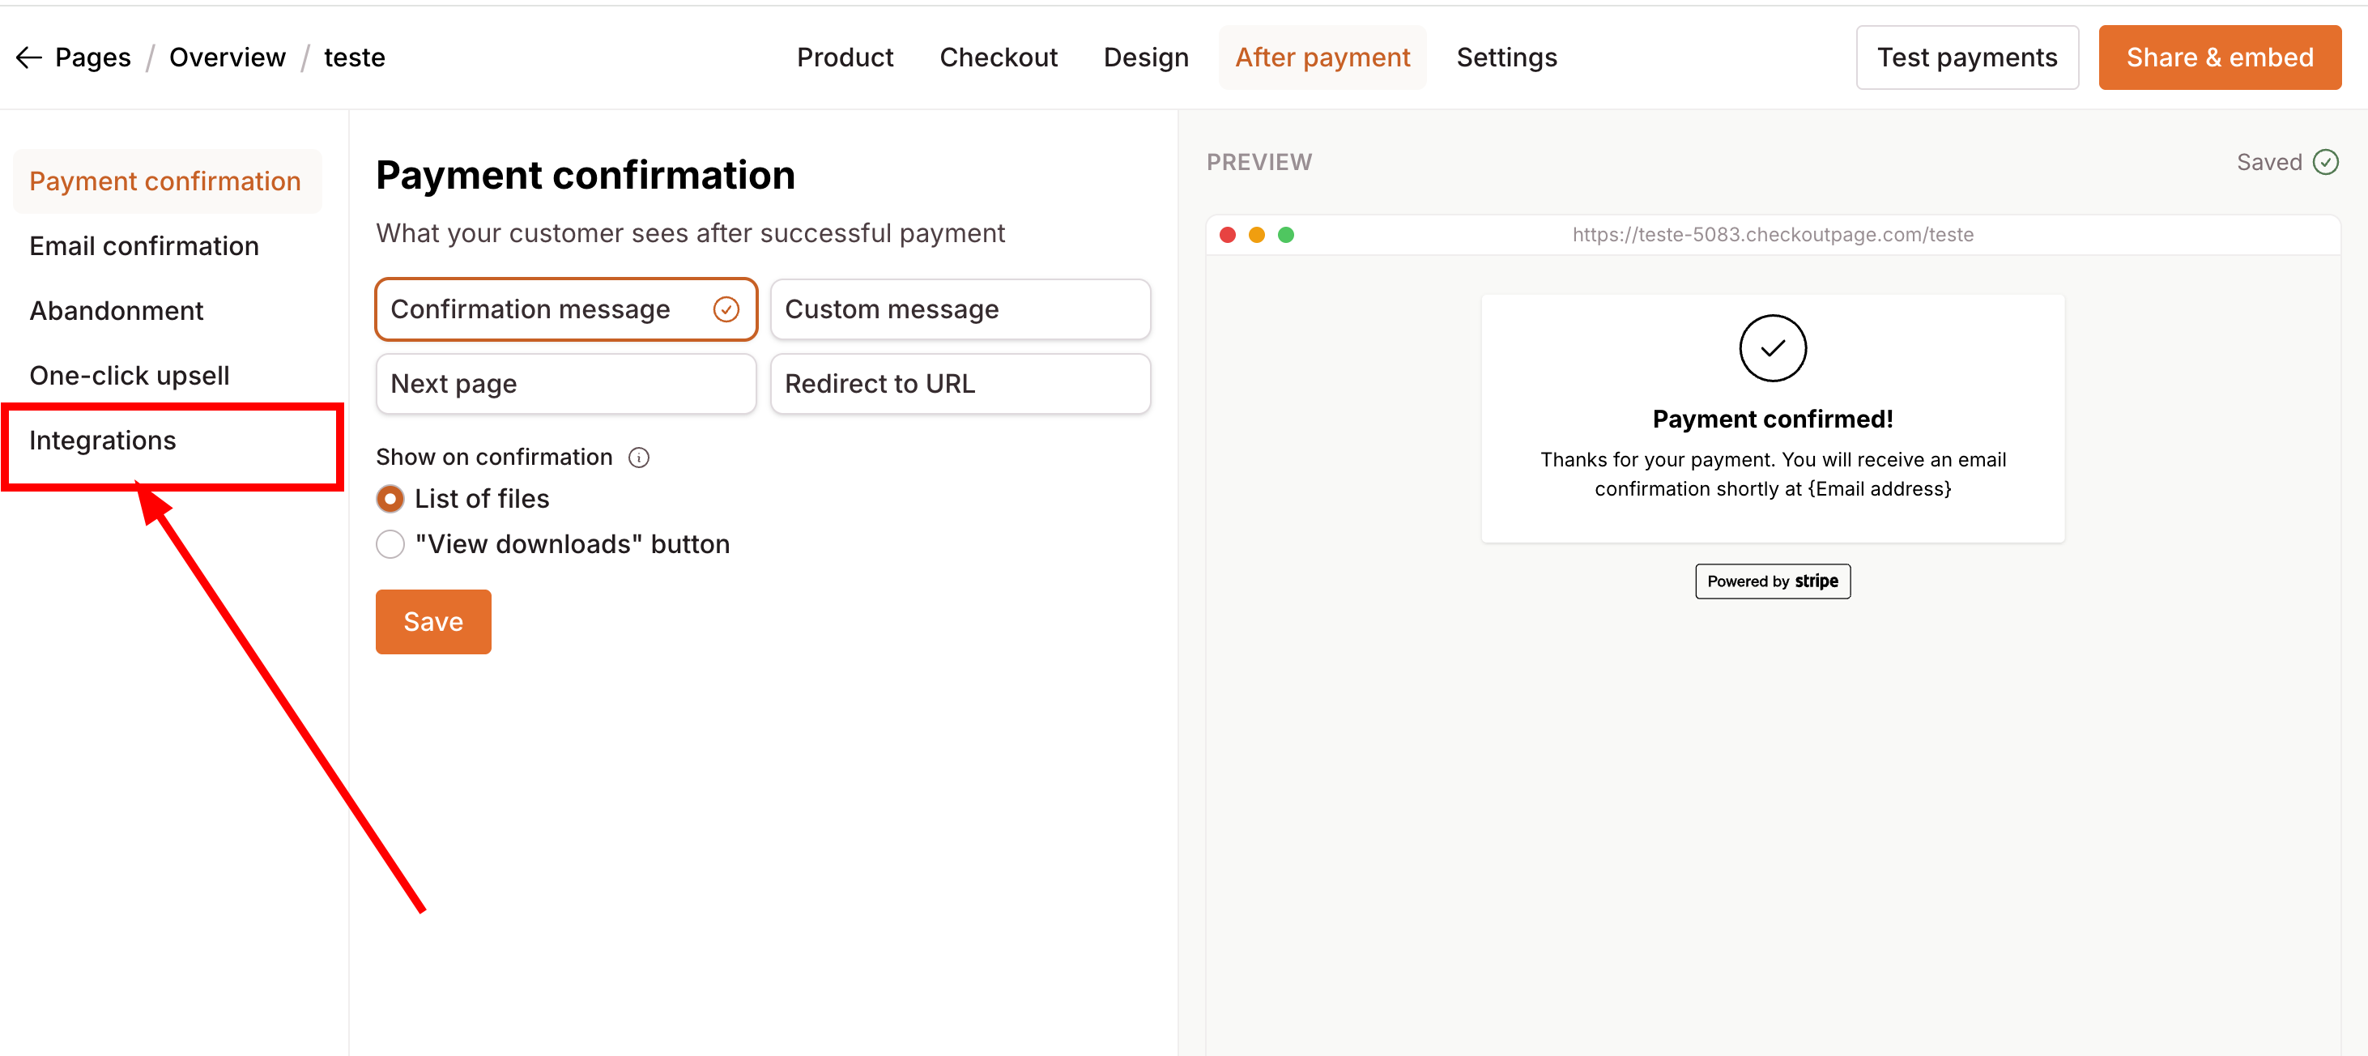Image resolution: width=2368 pixels, height=1056 pixels.
Task: Click the yellow dot in preview browser bar
Action: click(1257, 236)
